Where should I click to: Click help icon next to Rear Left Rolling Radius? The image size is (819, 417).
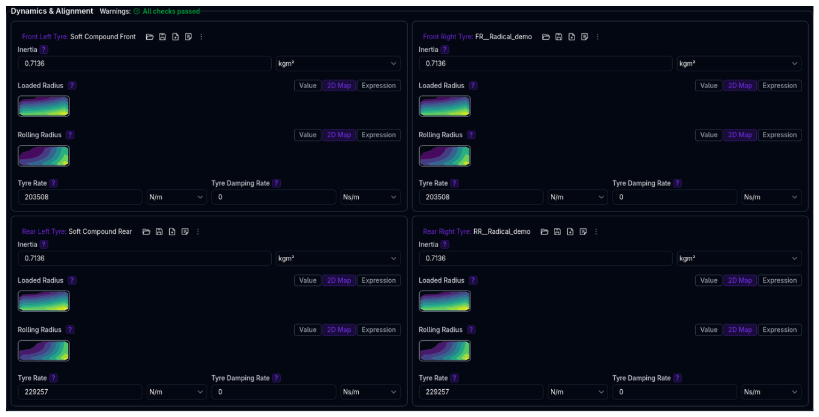click(70, 330)
